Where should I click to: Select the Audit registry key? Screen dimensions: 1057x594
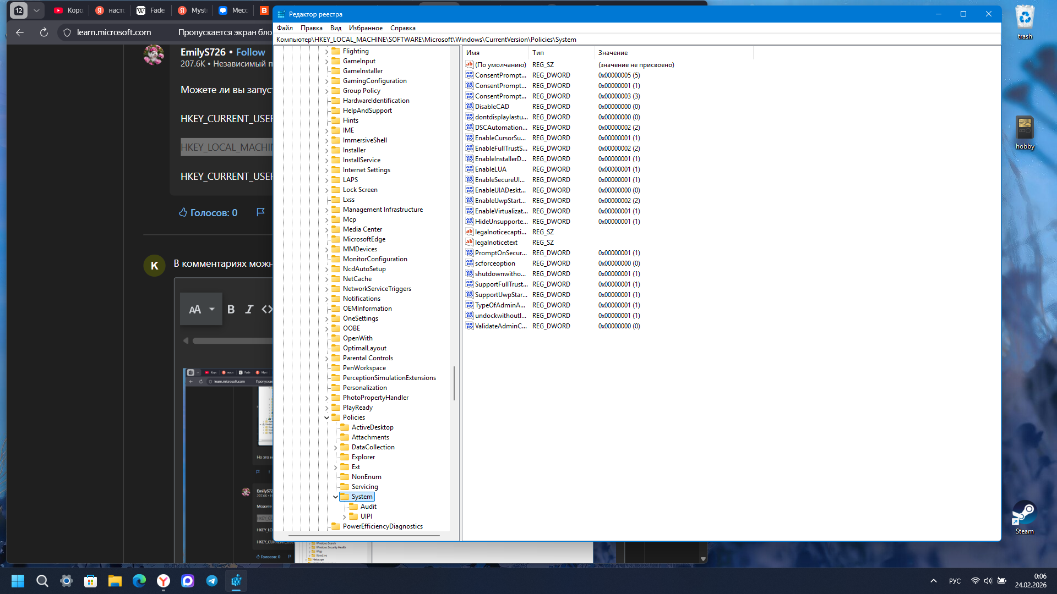point(368,507)
